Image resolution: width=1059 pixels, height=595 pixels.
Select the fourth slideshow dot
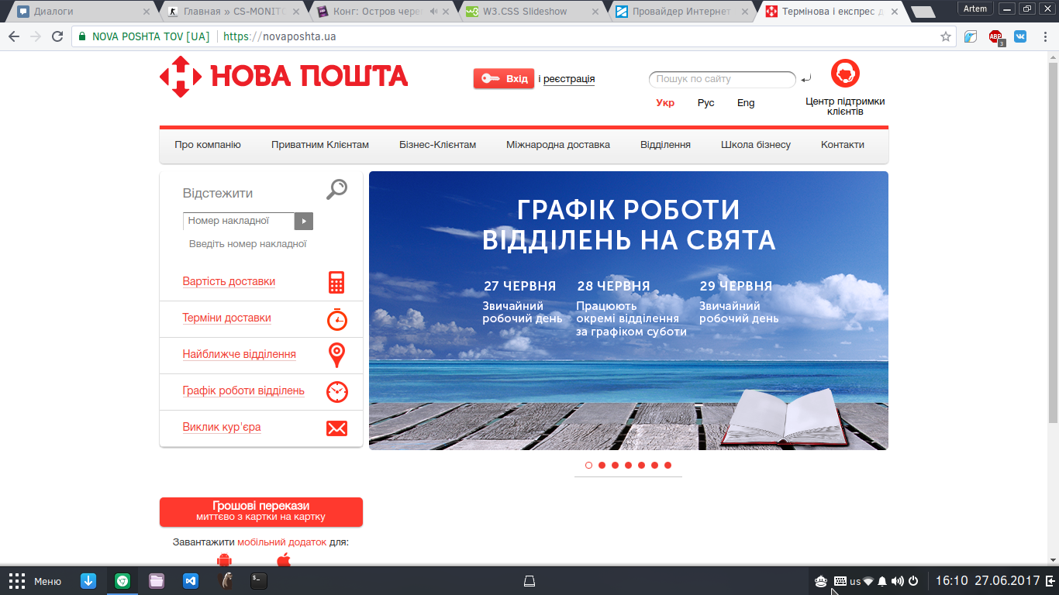[x=628, y=466]
